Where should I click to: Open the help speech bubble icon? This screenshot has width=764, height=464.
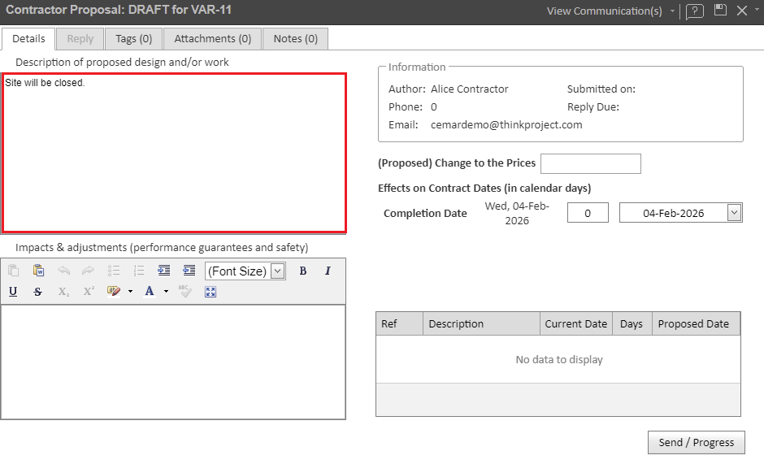(694, 11)
